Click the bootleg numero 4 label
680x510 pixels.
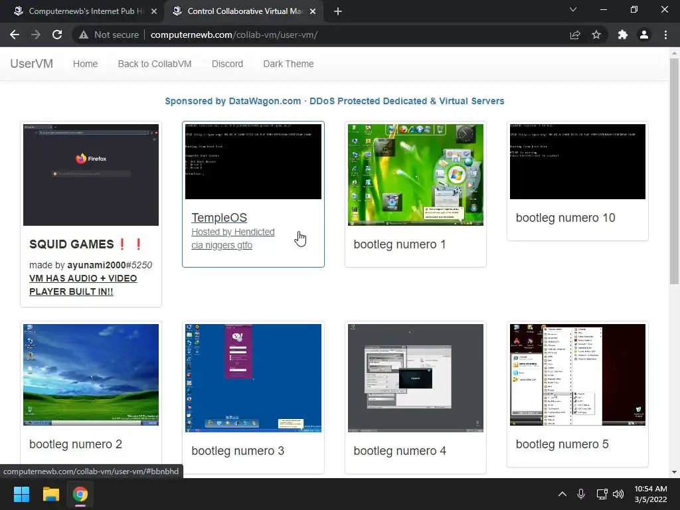click(399, 451)
